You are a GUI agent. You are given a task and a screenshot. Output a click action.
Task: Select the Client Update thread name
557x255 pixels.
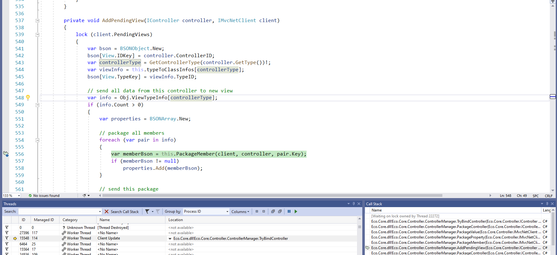(x=109, y=238)
